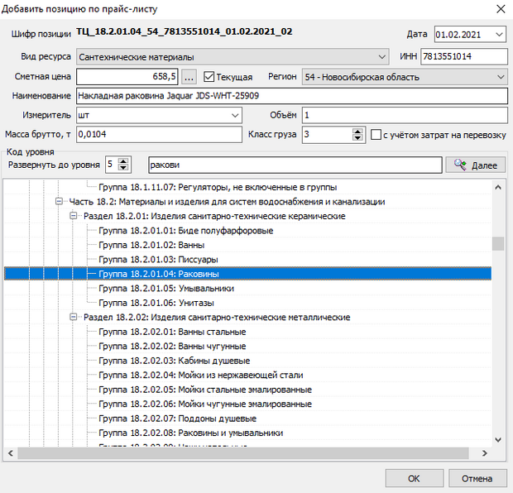The width and height of the screenshot is (513, 493).
Task: Decrease Развернуть до уровня with down arrow
Action: point(123,167)
